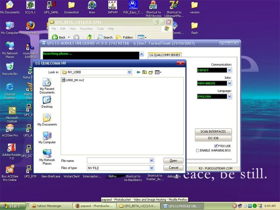Cancel the LG QUALCOMM NV dialog
280x210 pixels.
click(x=173, y=168)
